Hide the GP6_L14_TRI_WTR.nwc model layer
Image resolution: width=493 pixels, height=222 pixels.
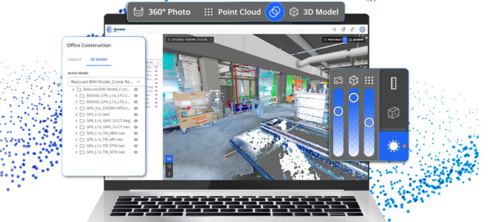point(136,152)
